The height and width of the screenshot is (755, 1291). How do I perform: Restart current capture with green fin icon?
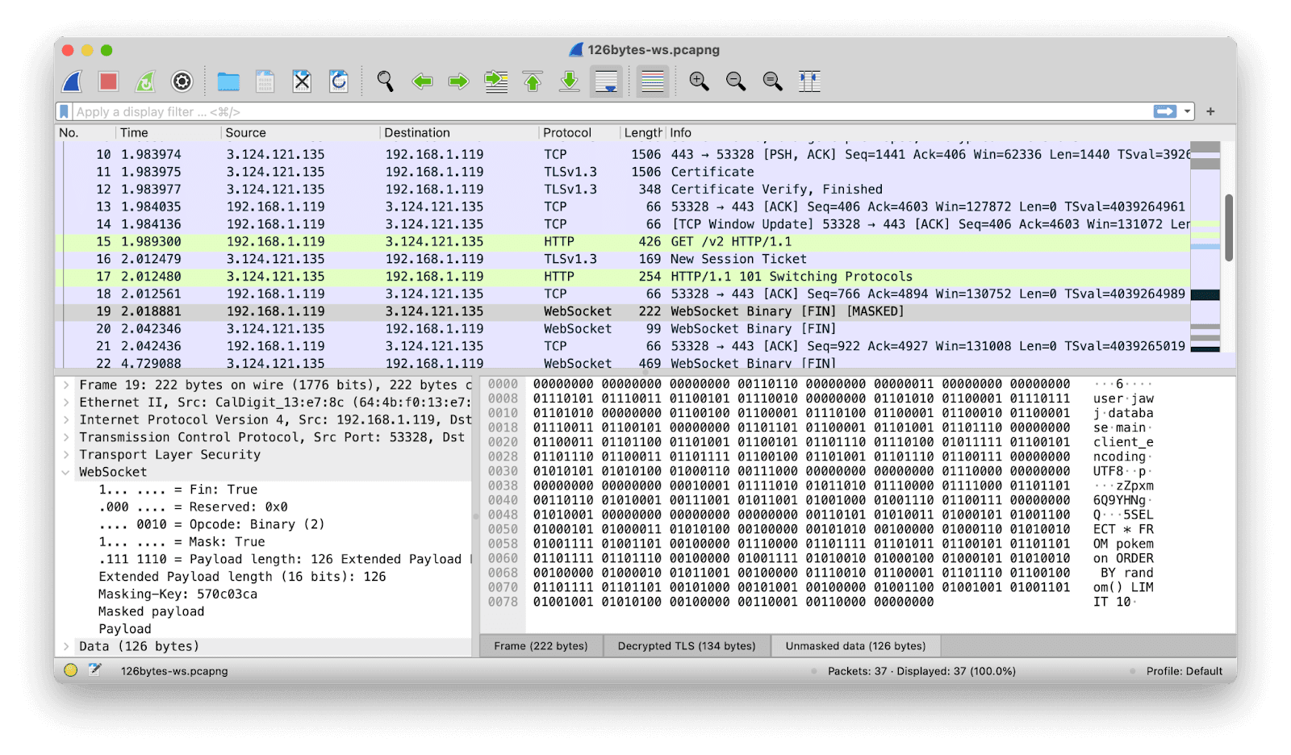pos(145,81)
